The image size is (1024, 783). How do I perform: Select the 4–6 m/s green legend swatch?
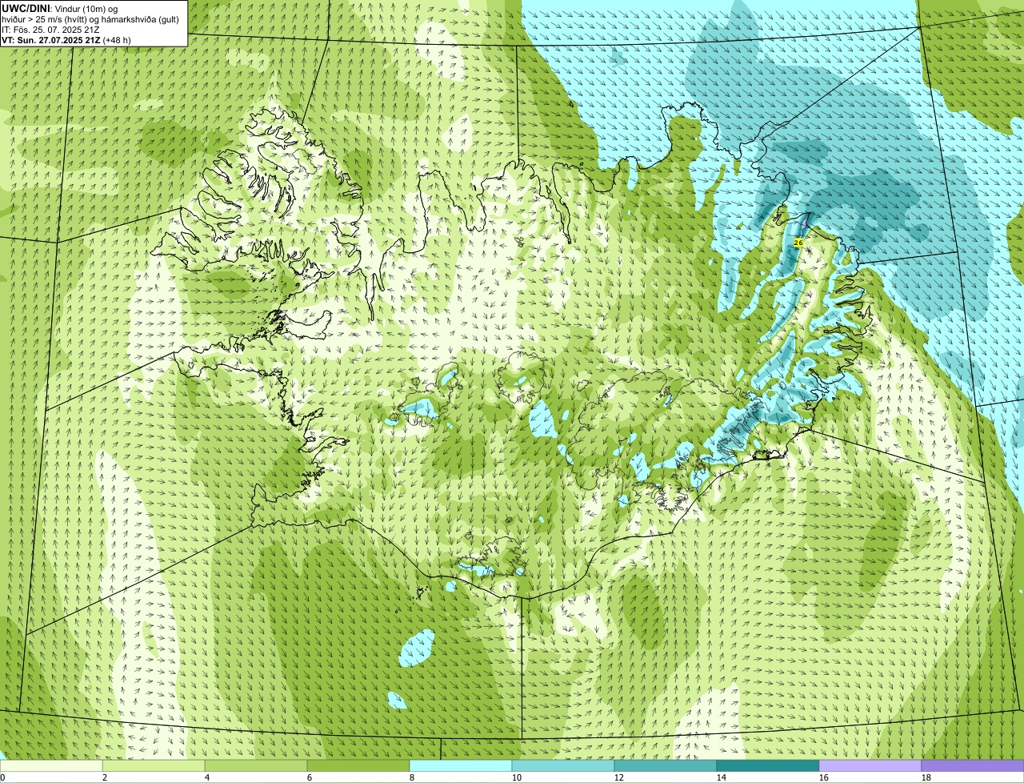(256, 765)
